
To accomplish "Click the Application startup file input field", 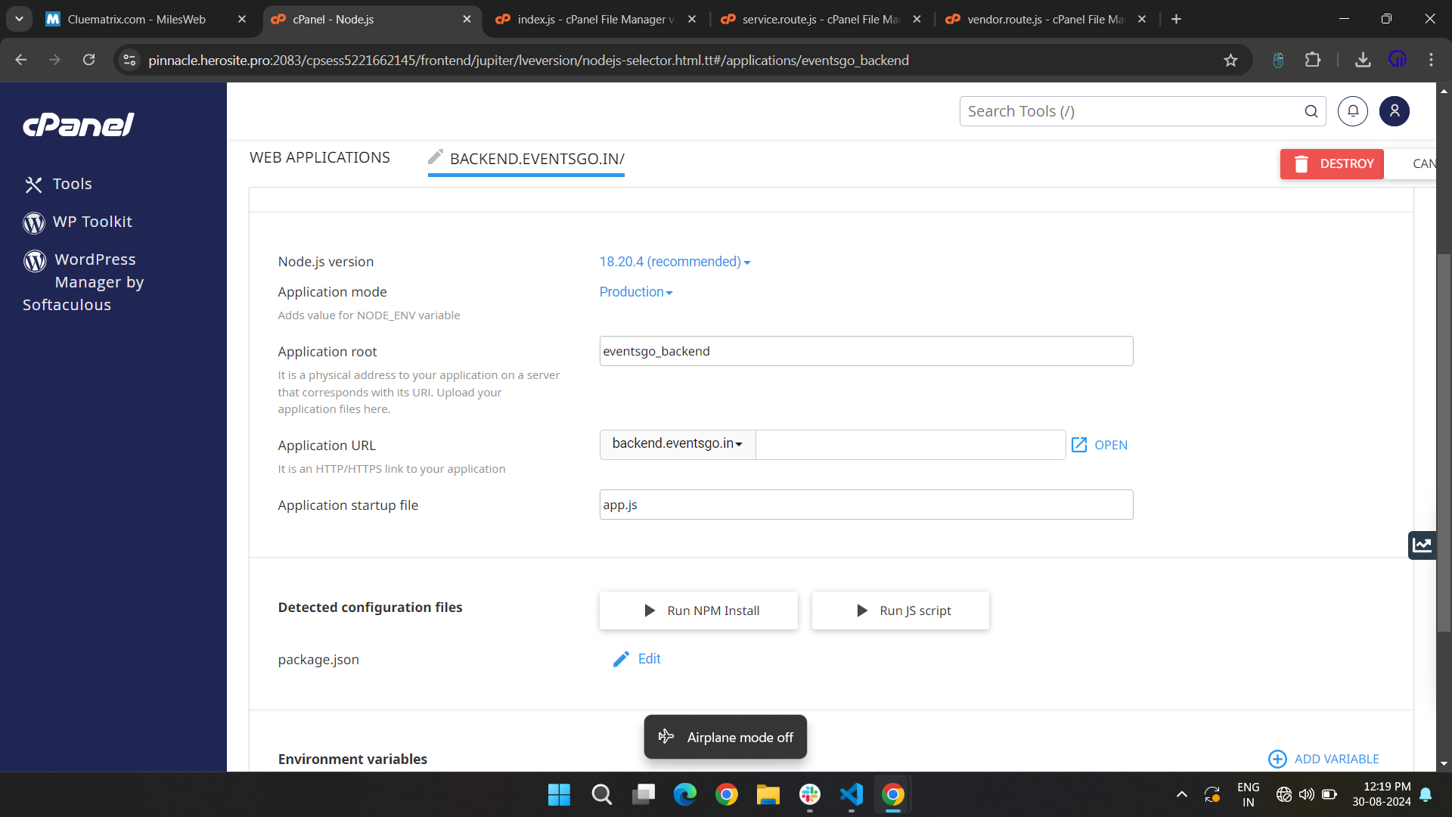I will pyautogui.click(x=866, y=505).
